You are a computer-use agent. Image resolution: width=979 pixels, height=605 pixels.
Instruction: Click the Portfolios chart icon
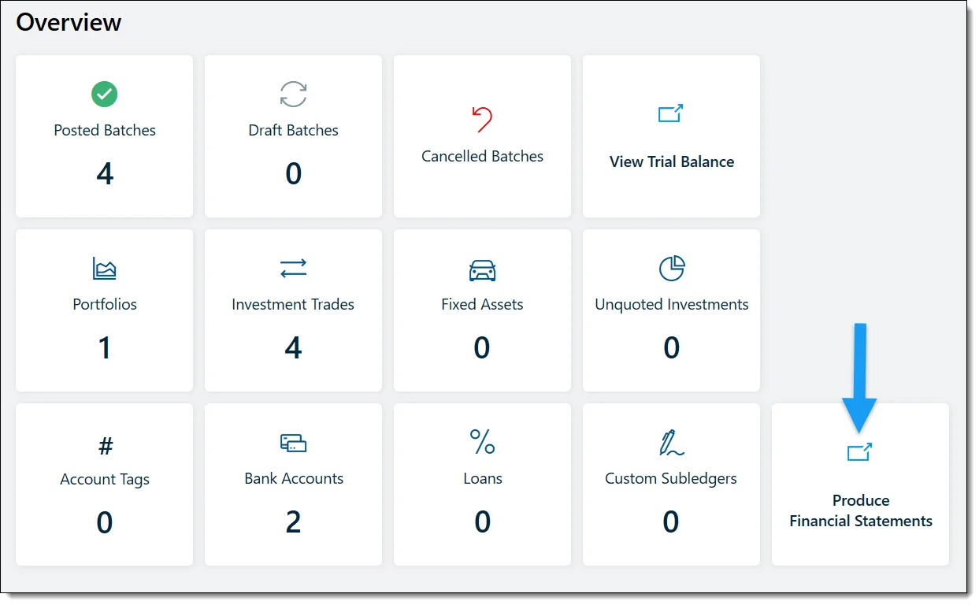104,269
